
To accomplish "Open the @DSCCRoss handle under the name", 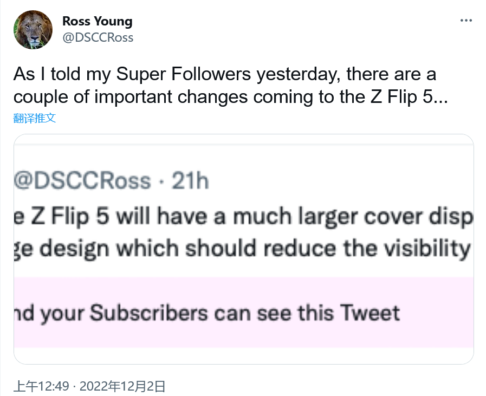I will pyautogui.click(x=98, y=37).
